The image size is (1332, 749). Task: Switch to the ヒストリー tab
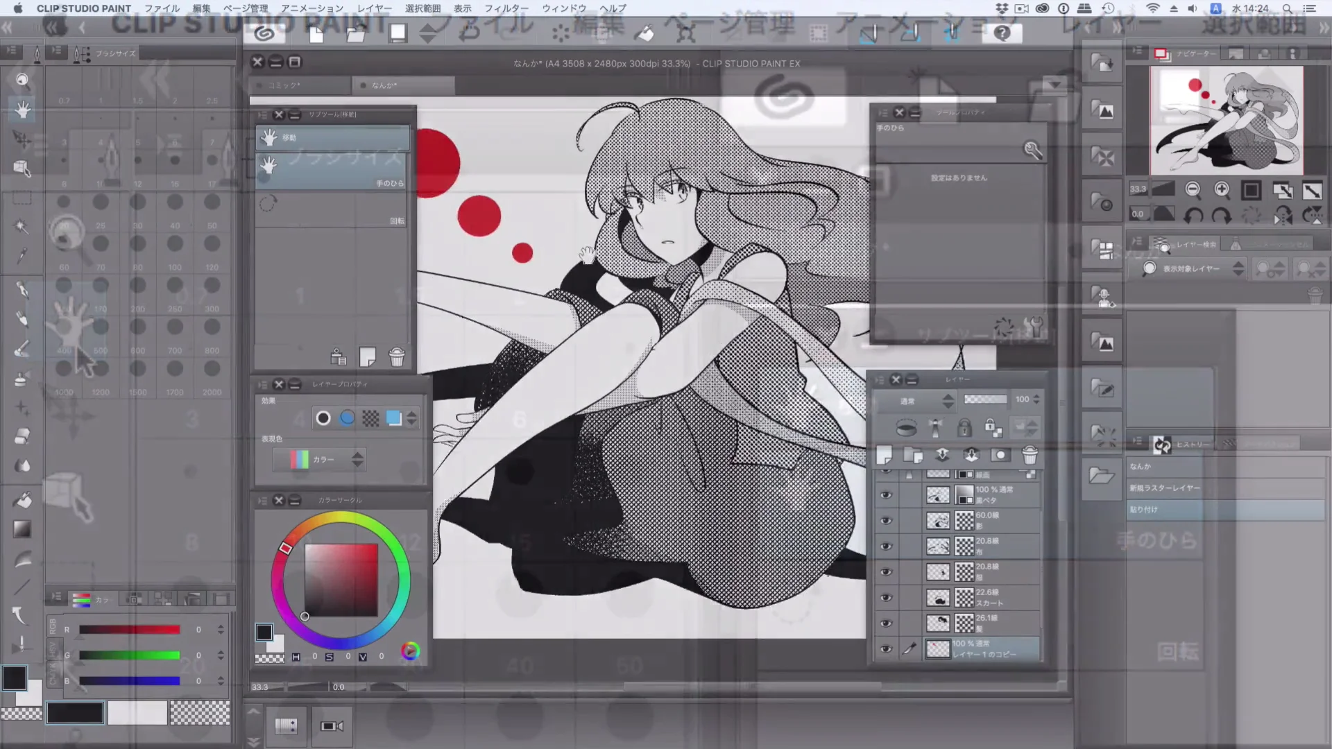tap(1183, 445)
